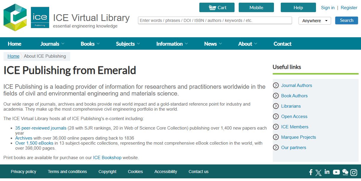The image size is (361, 181).
Task: Click the arrow icon beside Journal Authors
Action: pyautogui.click(x=276, y=85)
